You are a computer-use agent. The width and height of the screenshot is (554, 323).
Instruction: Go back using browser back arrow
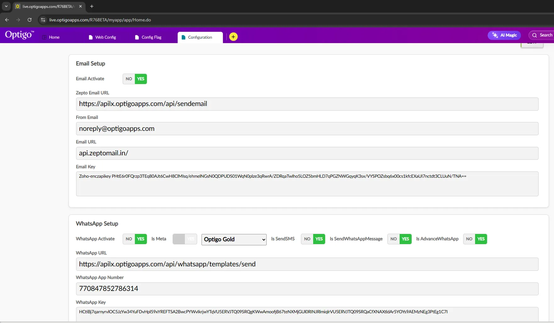[7, 20]
